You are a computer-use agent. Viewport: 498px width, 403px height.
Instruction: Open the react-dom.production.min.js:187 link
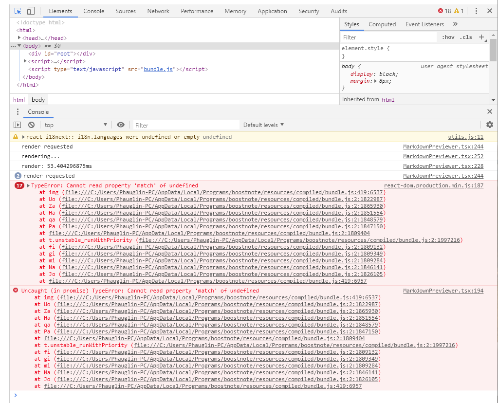coord(434,185)
